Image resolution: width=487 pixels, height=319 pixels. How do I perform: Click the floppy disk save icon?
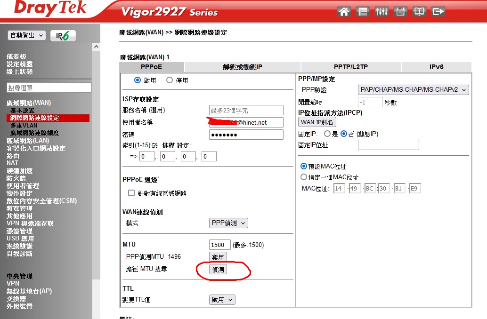pyautogui.click(x=400, y=12)
